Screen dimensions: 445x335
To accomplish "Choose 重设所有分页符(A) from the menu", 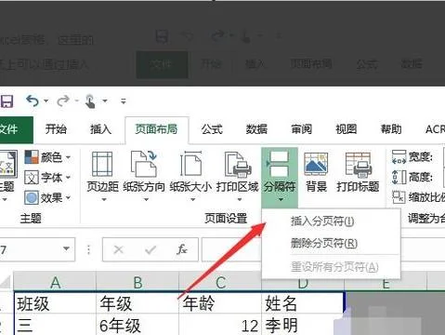I will [331, 267].
